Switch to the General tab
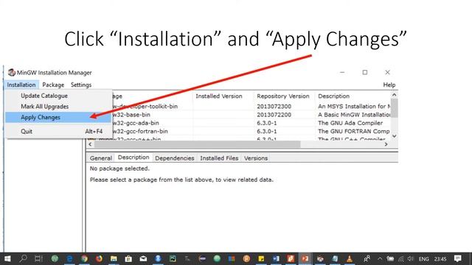The image size is (472, 265). [100, 158]
